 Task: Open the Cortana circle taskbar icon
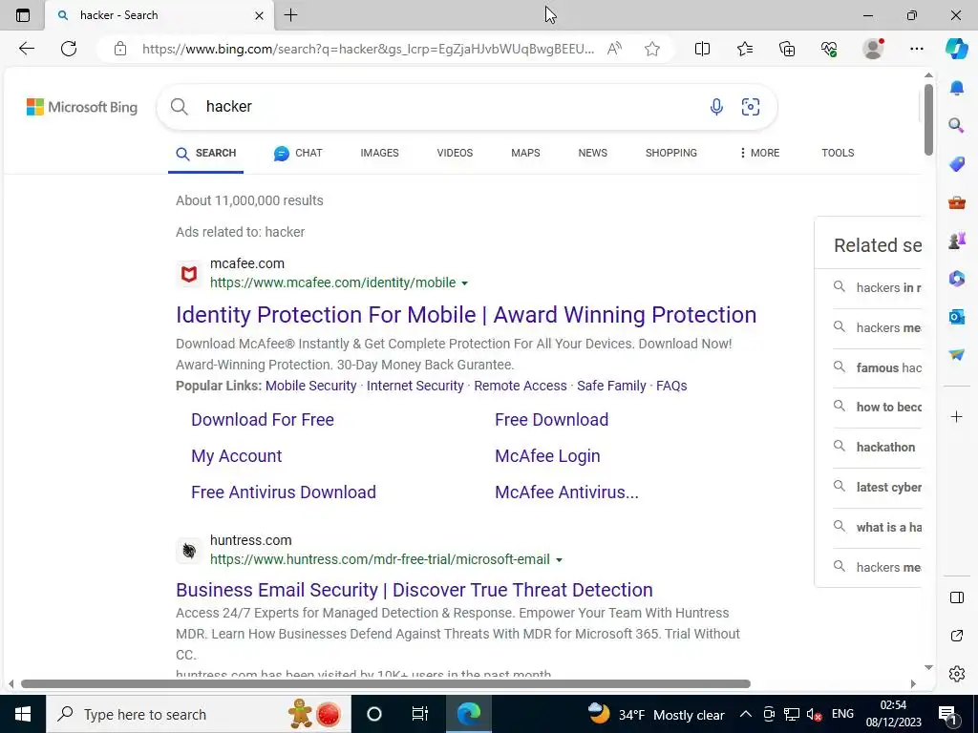pyautogui.click(x=374, y=714)
